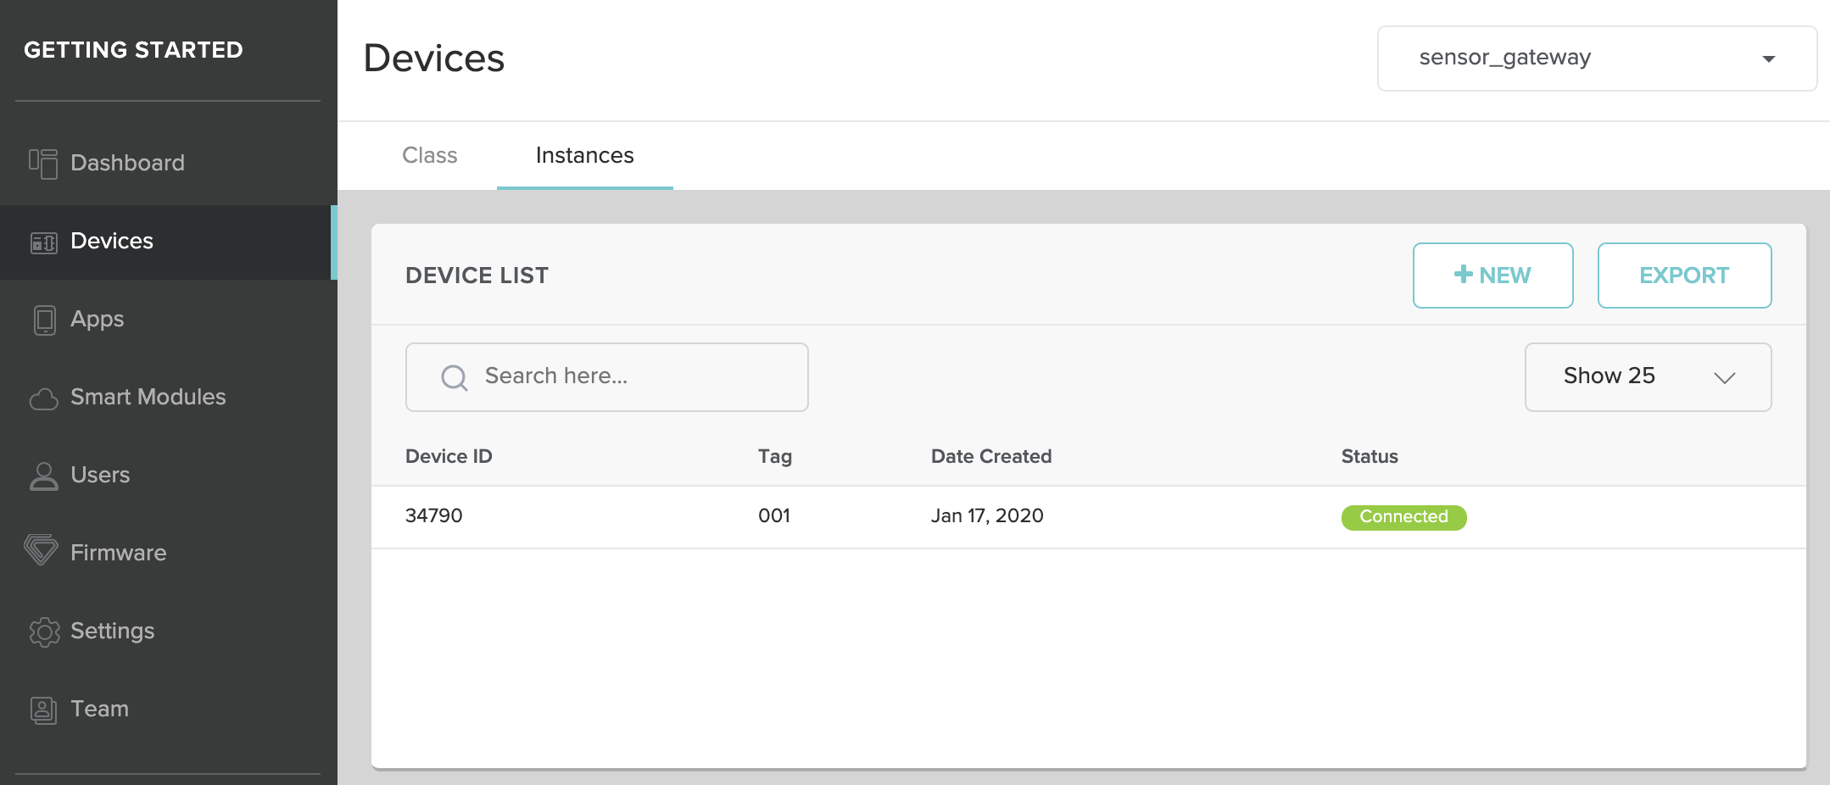
Task: Click the Dashboard sidebar icon
Action: tap(43, 164)
